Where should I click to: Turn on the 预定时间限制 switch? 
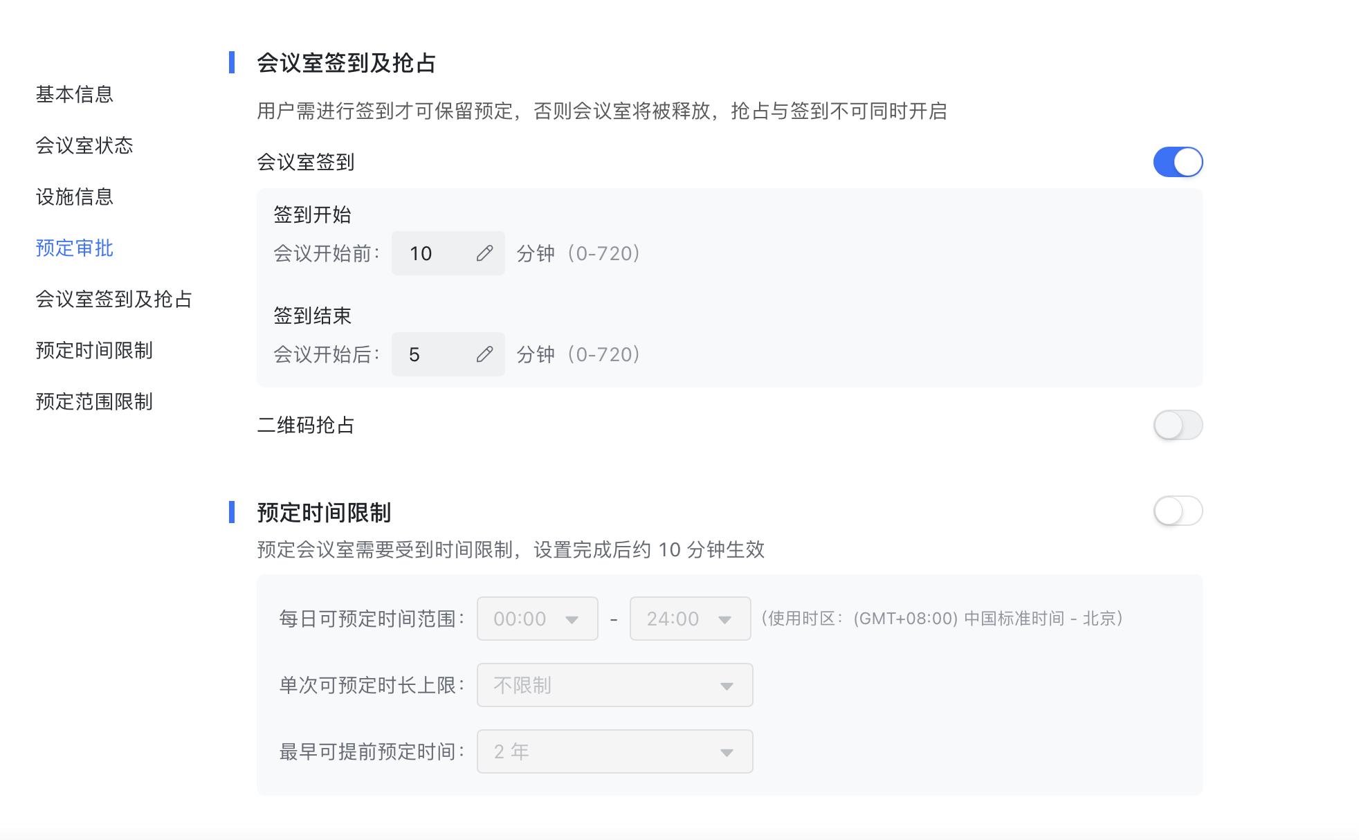pyautogui.click(x=1177, y=511)
